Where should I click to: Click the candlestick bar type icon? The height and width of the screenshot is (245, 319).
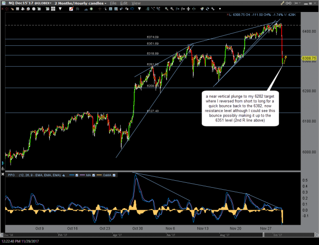78,9
